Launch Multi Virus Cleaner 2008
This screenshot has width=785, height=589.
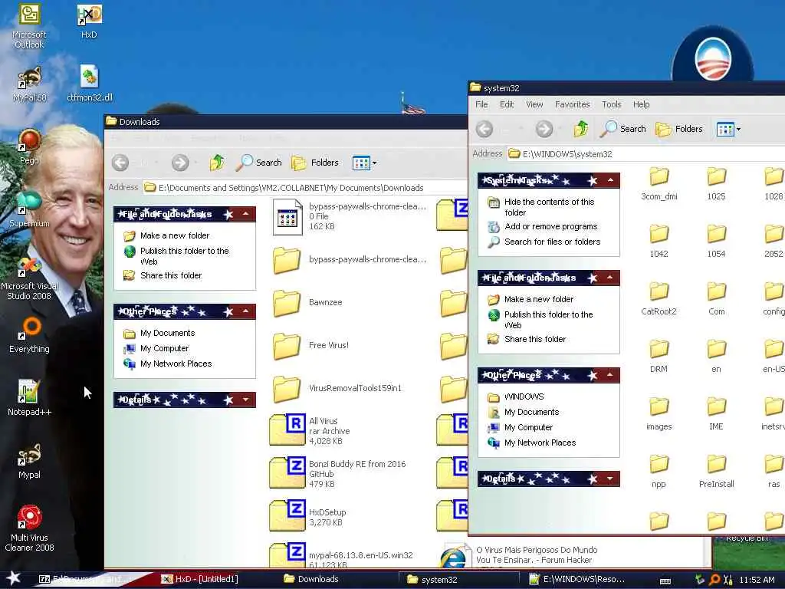(x=29, y=528)
